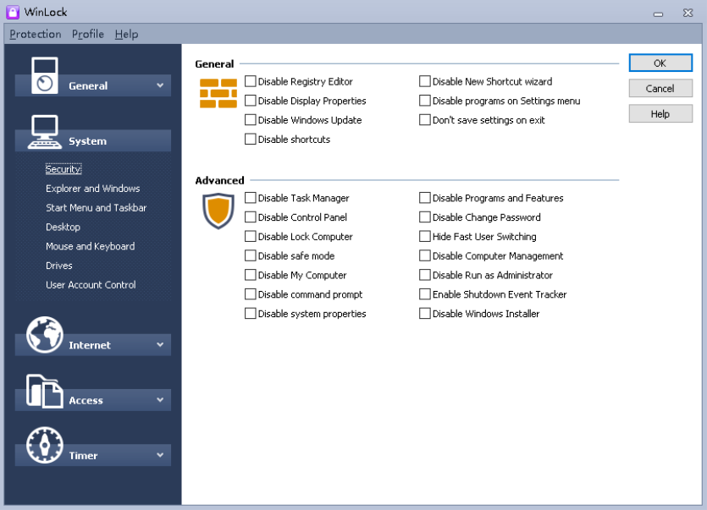The image size is (707, 510).
Task: Click the purple WinLock padlock title icon
Action: point(12,12)
